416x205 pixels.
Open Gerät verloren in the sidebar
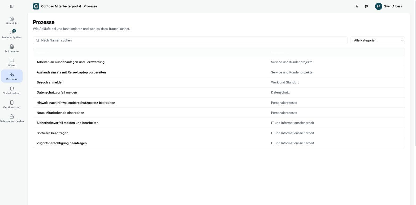12,104
